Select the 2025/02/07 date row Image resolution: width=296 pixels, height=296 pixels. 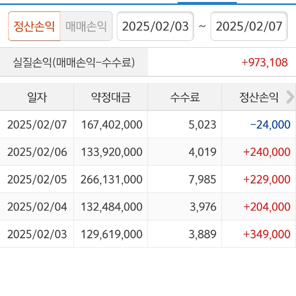(x=37, y=124)
